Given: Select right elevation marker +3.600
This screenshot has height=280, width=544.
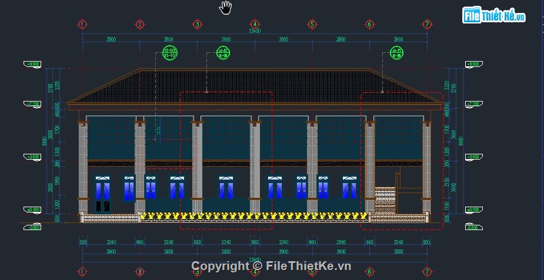Looking at the screenshot, I should 473,157.
